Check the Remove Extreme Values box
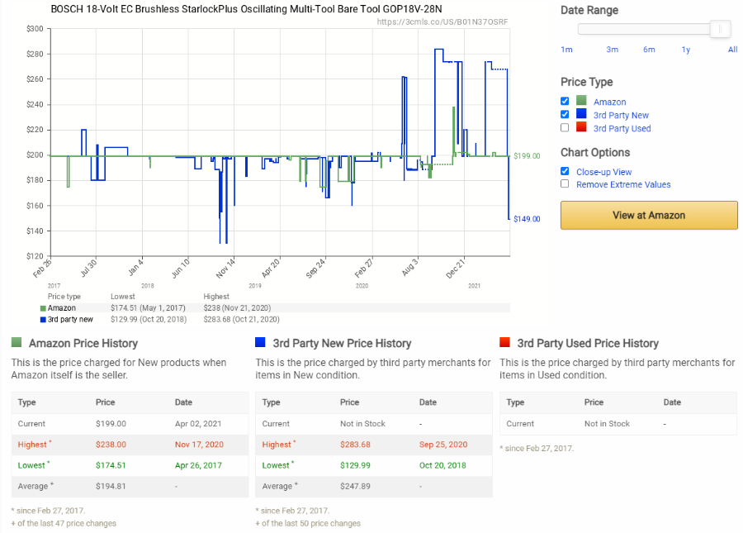 tap(565, 183)
